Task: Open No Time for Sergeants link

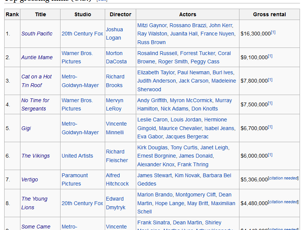Action: click(x=35, y=104)
